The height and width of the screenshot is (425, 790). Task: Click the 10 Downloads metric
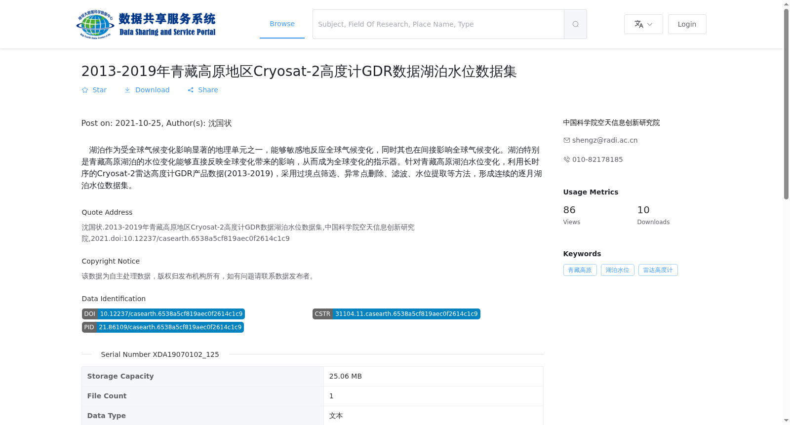[x=653, y=215]
